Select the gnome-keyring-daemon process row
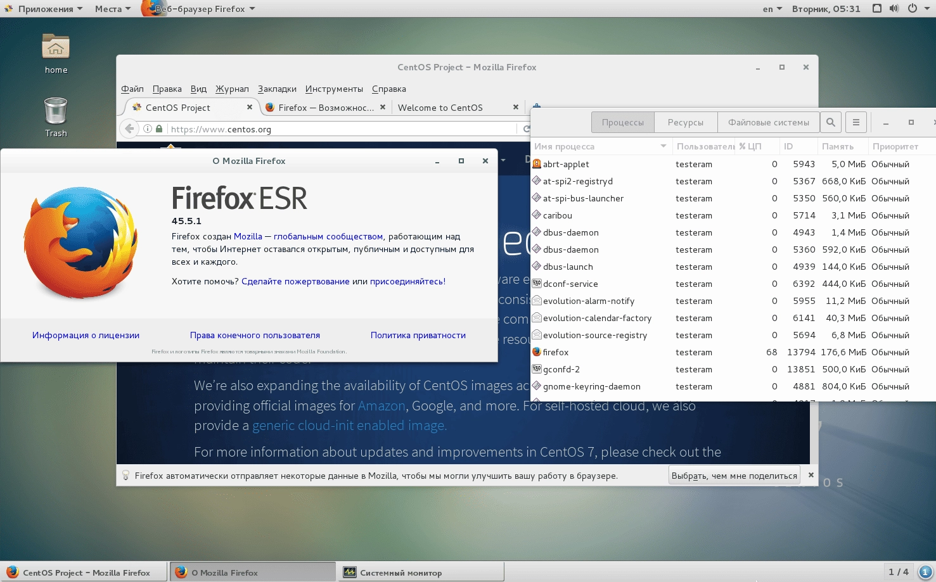Image resolution: width=936 pixels, height=582 pixels. coord(733,386)
